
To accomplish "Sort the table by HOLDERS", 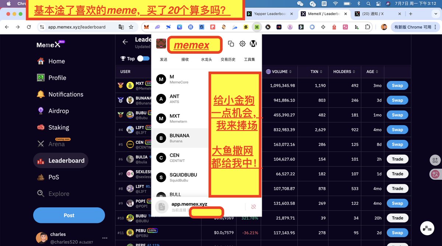I will click(x=344, y=72).
